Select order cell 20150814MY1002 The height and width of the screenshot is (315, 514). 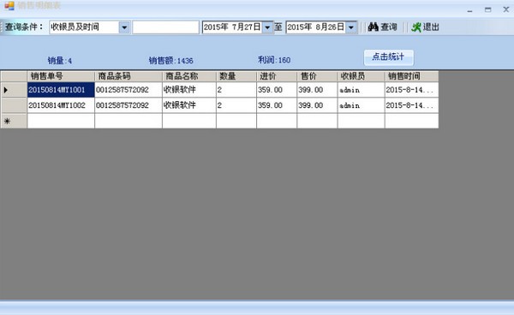pos(61,105)
